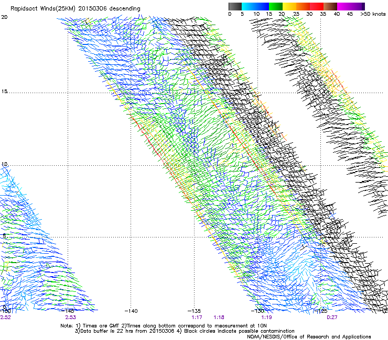
Task: Click the chart title 'Rapidsact Winds(25KM) 20150306 descending'
Action: (75, 9)
